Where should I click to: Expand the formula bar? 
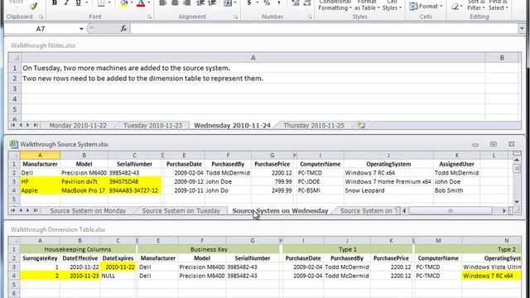click(522, 29)
